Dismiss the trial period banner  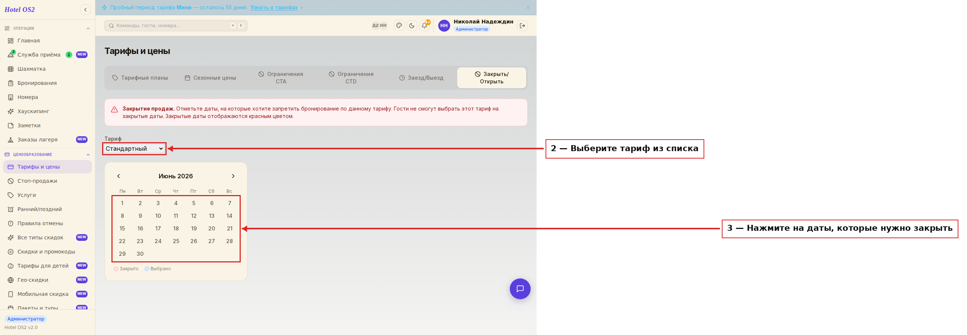pyautogui.click(x=528, y=7)
